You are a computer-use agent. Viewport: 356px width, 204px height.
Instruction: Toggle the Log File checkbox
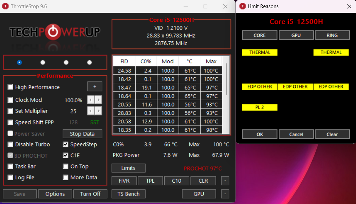tap(10, 177)
